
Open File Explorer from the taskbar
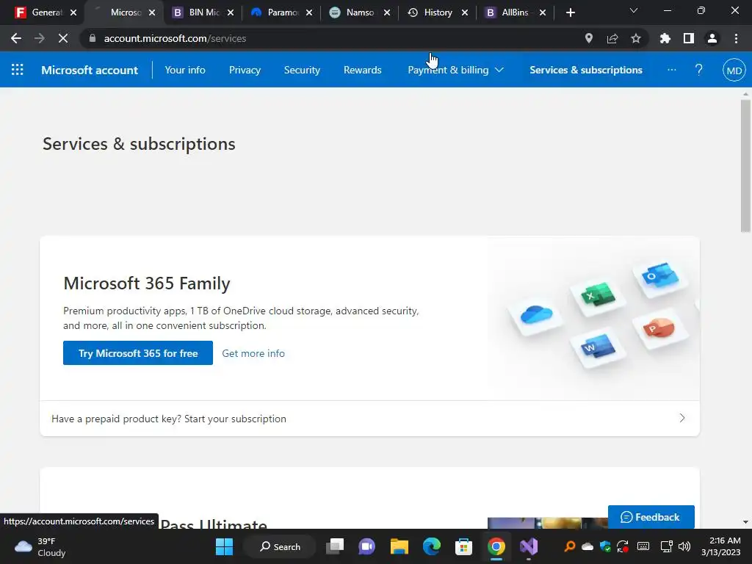(399, 546)
